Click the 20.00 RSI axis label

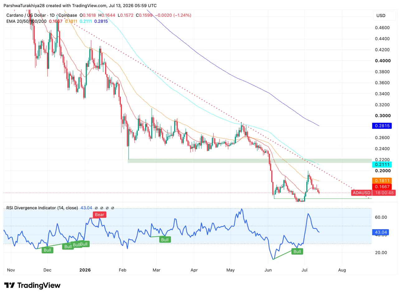[381, 252]
